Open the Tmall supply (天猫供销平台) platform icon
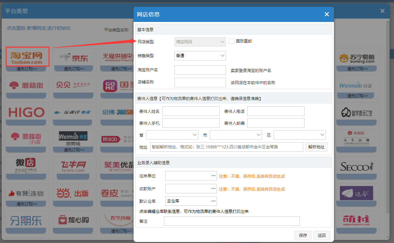 [118, 58]
